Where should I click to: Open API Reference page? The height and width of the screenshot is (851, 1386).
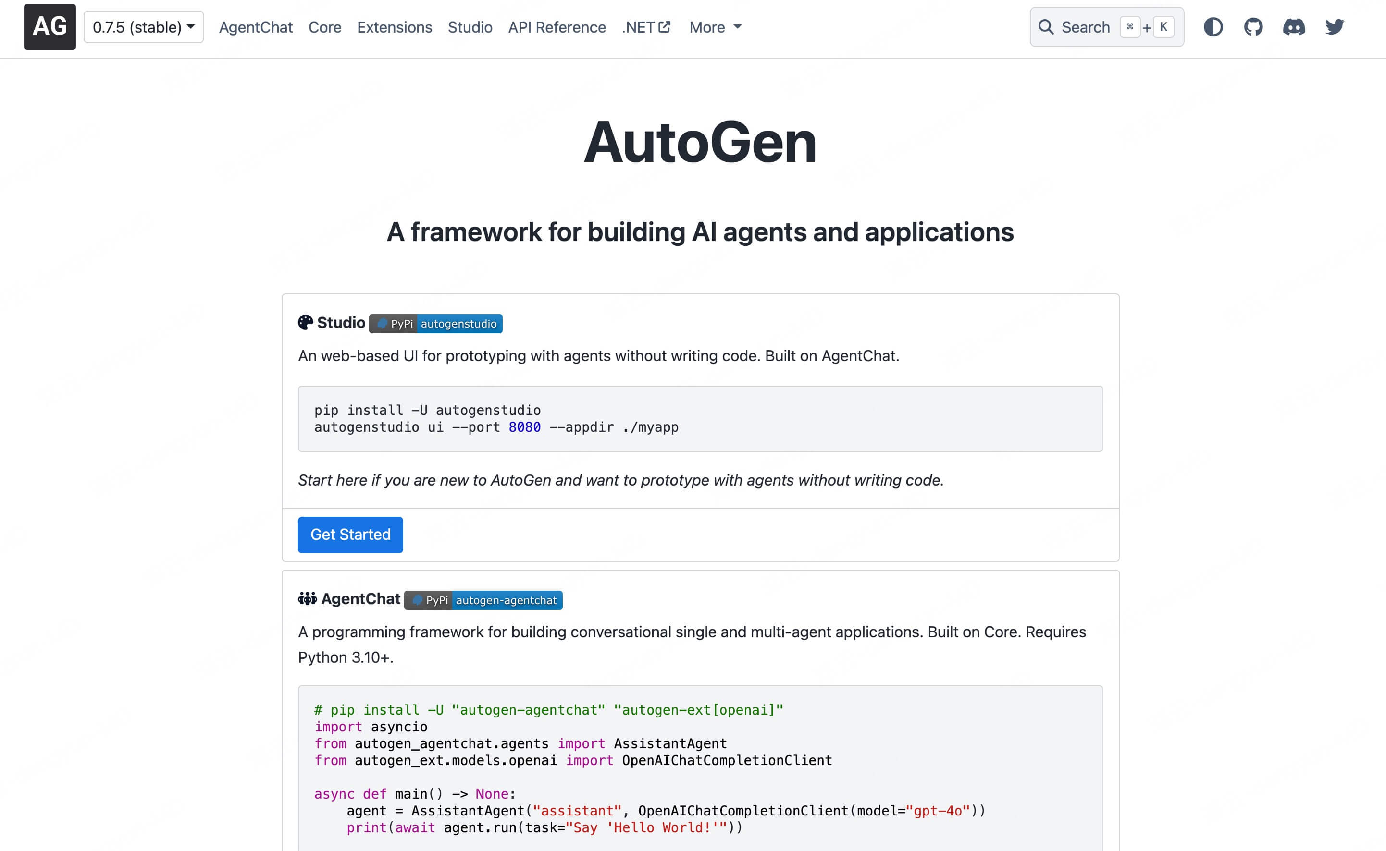point(557,27)
